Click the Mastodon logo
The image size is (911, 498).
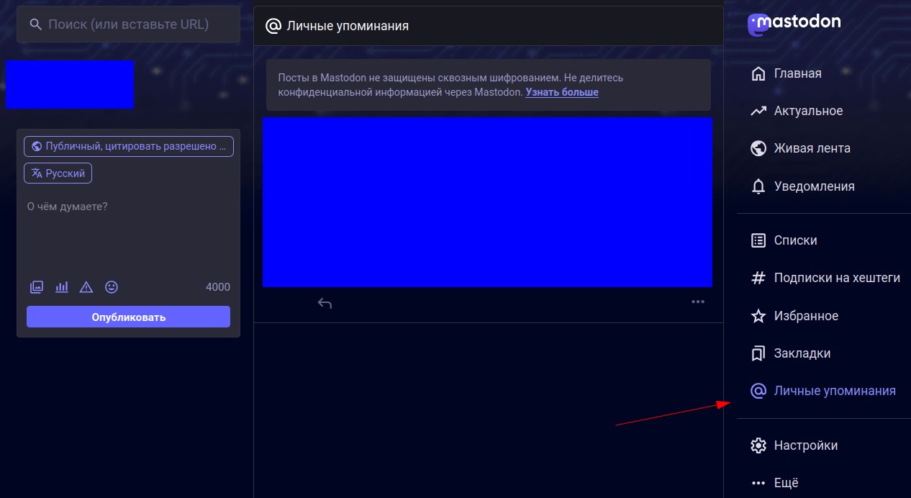794,23
